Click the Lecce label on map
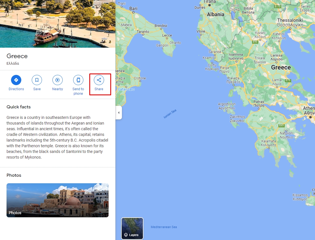Viewport: 315px width, 240px height. (167, 35)
